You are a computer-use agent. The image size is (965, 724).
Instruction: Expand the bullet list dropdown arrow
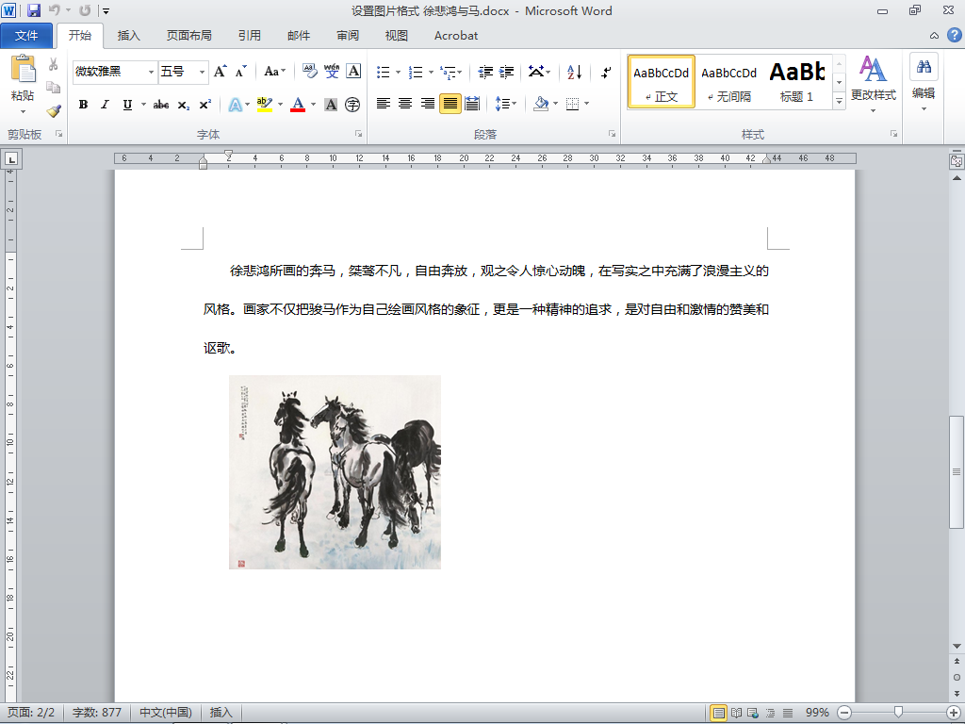tap(399, 72)
